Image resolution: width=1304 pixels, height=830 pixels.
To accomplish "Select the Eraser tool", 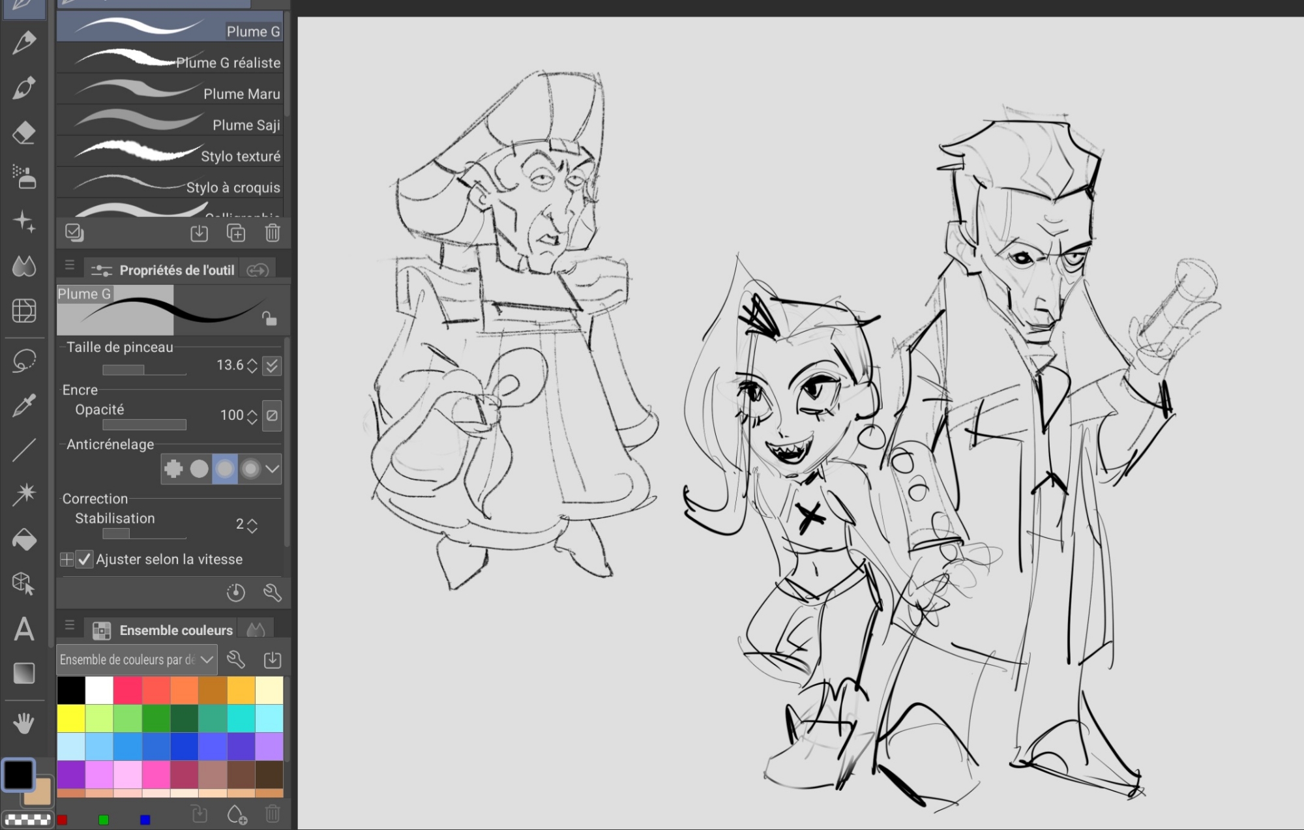I will coord(24,133).
